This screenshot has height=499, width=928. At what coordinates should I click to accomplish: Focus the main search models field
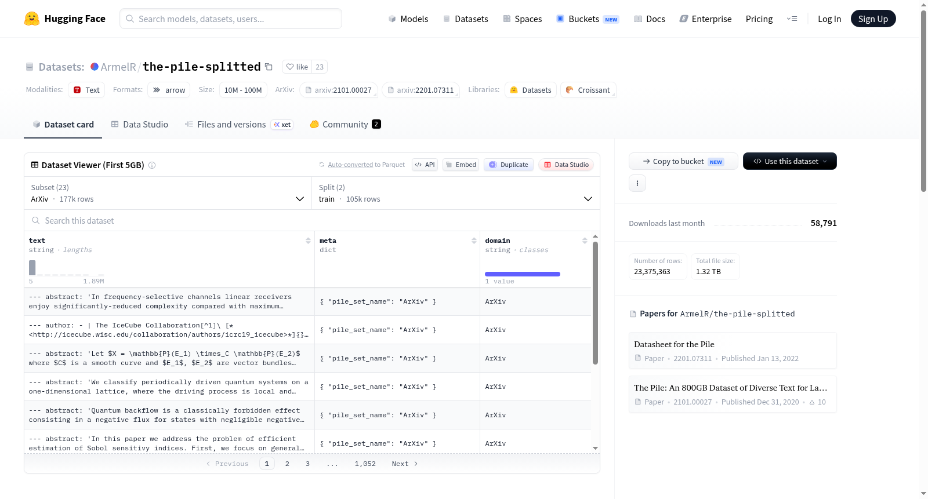[x=231, y=19]
